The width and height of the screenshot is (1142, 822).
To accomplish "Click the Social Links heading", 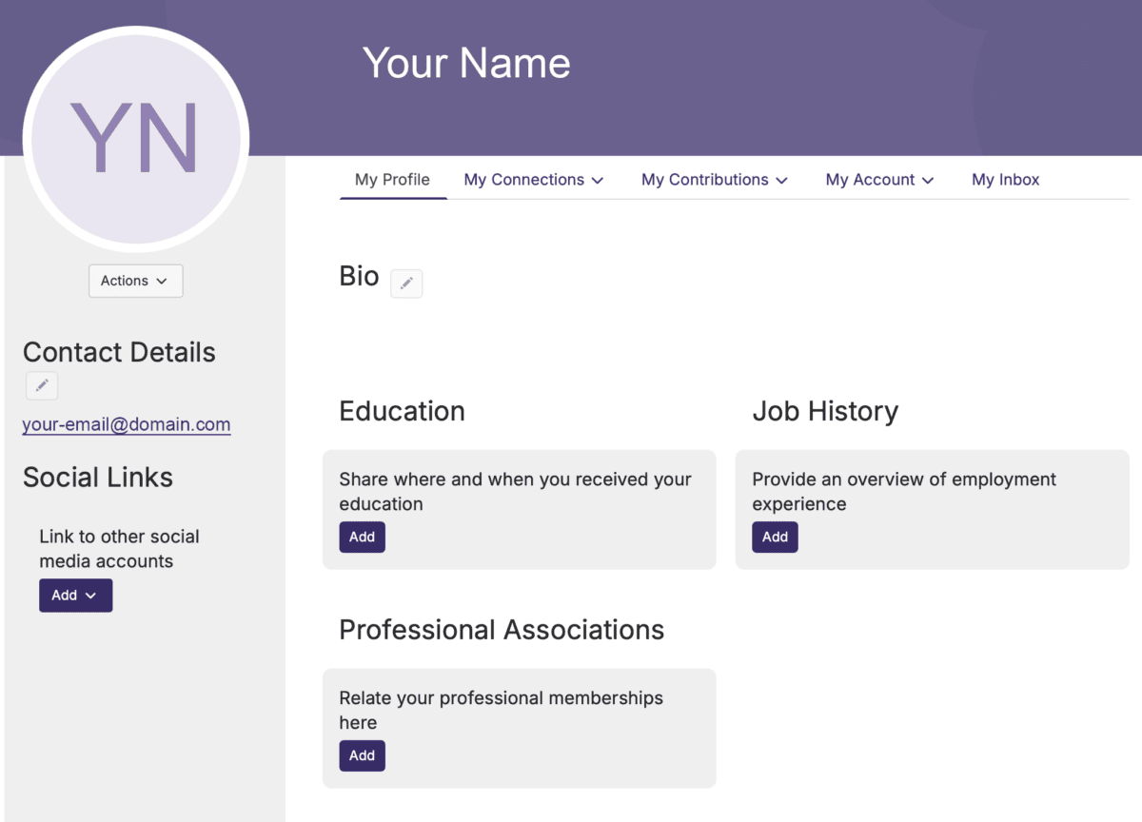I will [x=98, y=477].
